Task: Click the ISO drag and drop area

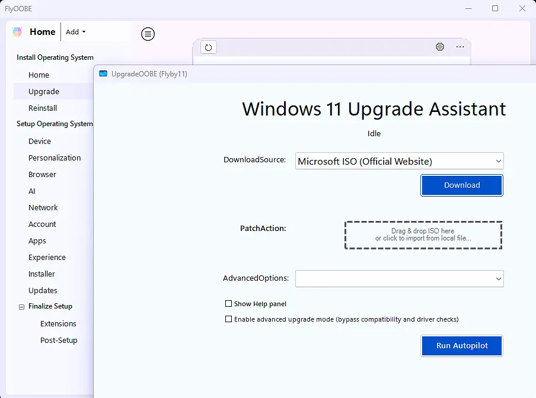Action: 423,235
